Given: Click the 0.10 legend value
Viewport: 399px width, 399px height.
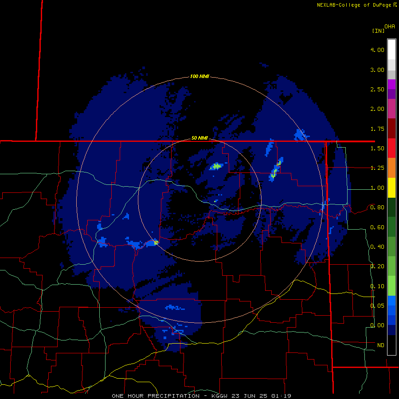Looking at the screenshot, I should click(377, 286).
